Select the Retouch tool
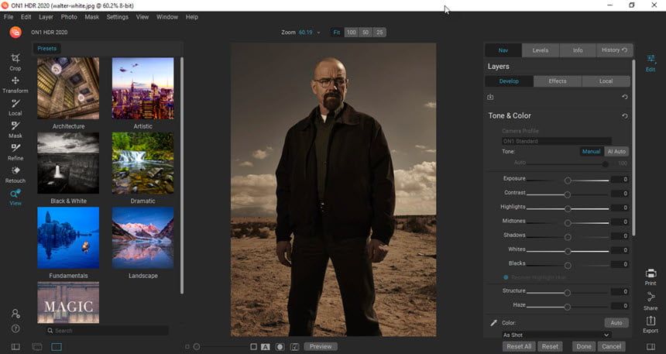This screenshot has height=354, width=666. tap(15, 174)
